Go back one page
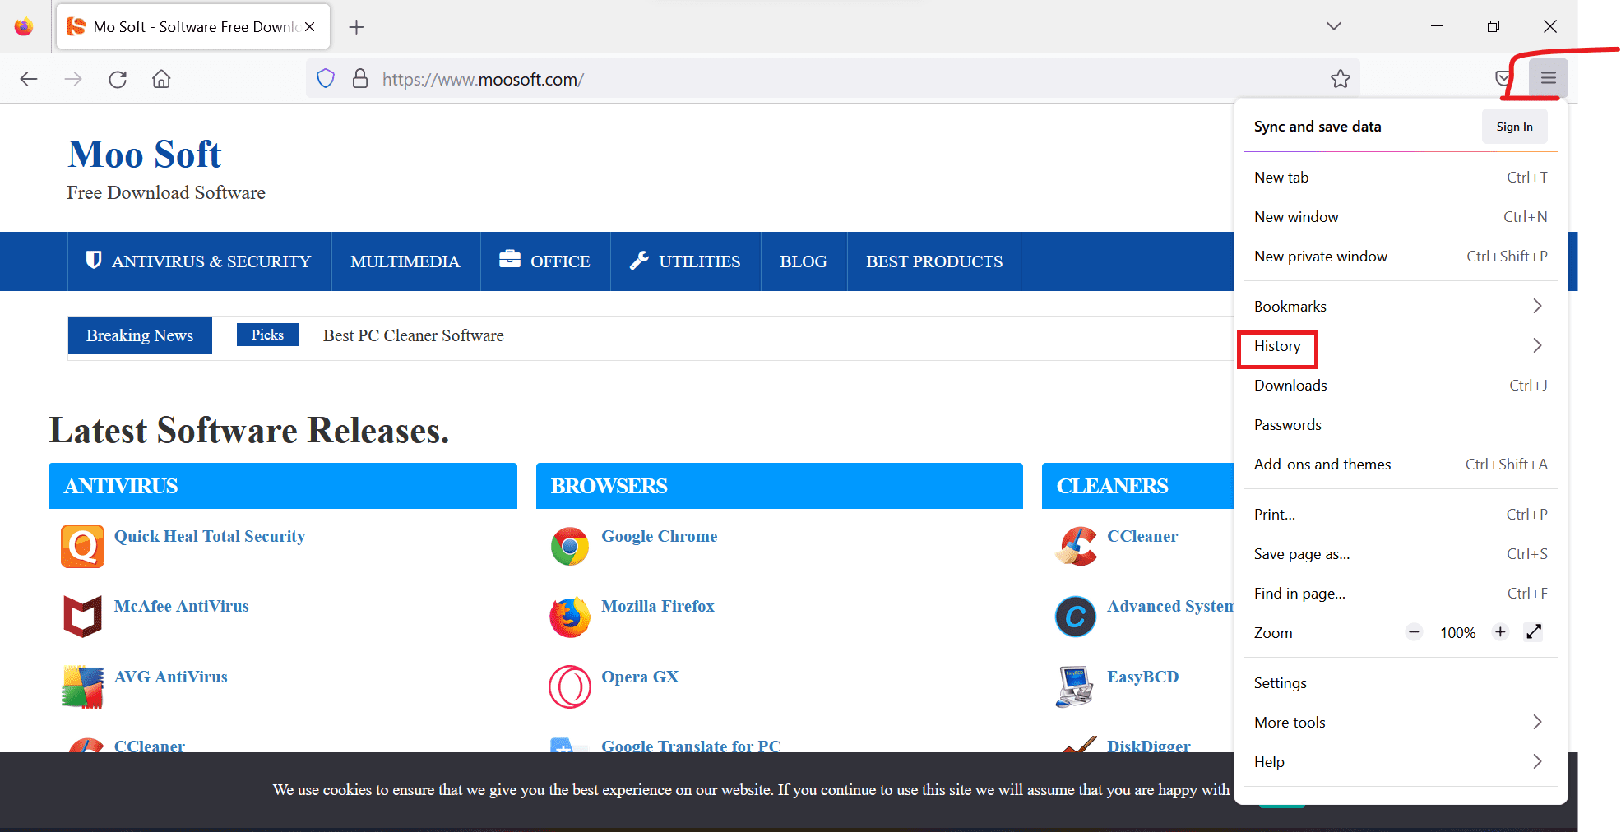 click(29, 79)
